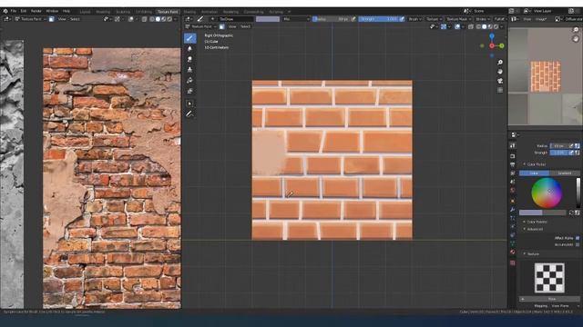Open the Material properties tab icon
The image size is (583, 327).
[513, 253]
